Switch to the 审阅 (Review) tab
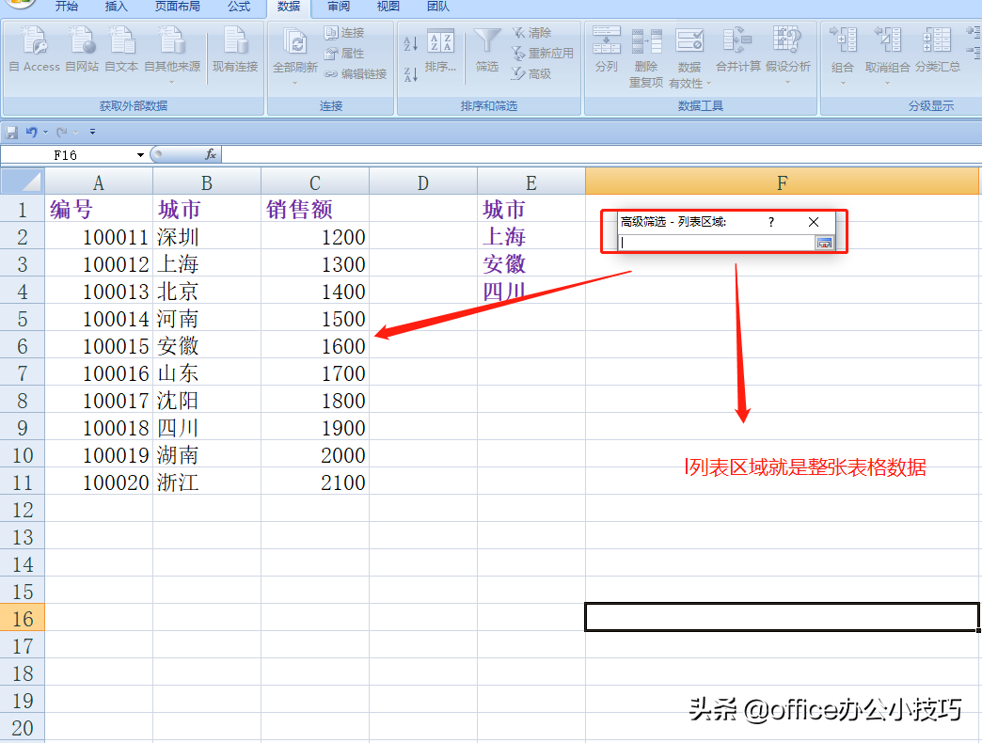The width and height of the screenshot is (982, 743). pos(339,7)
